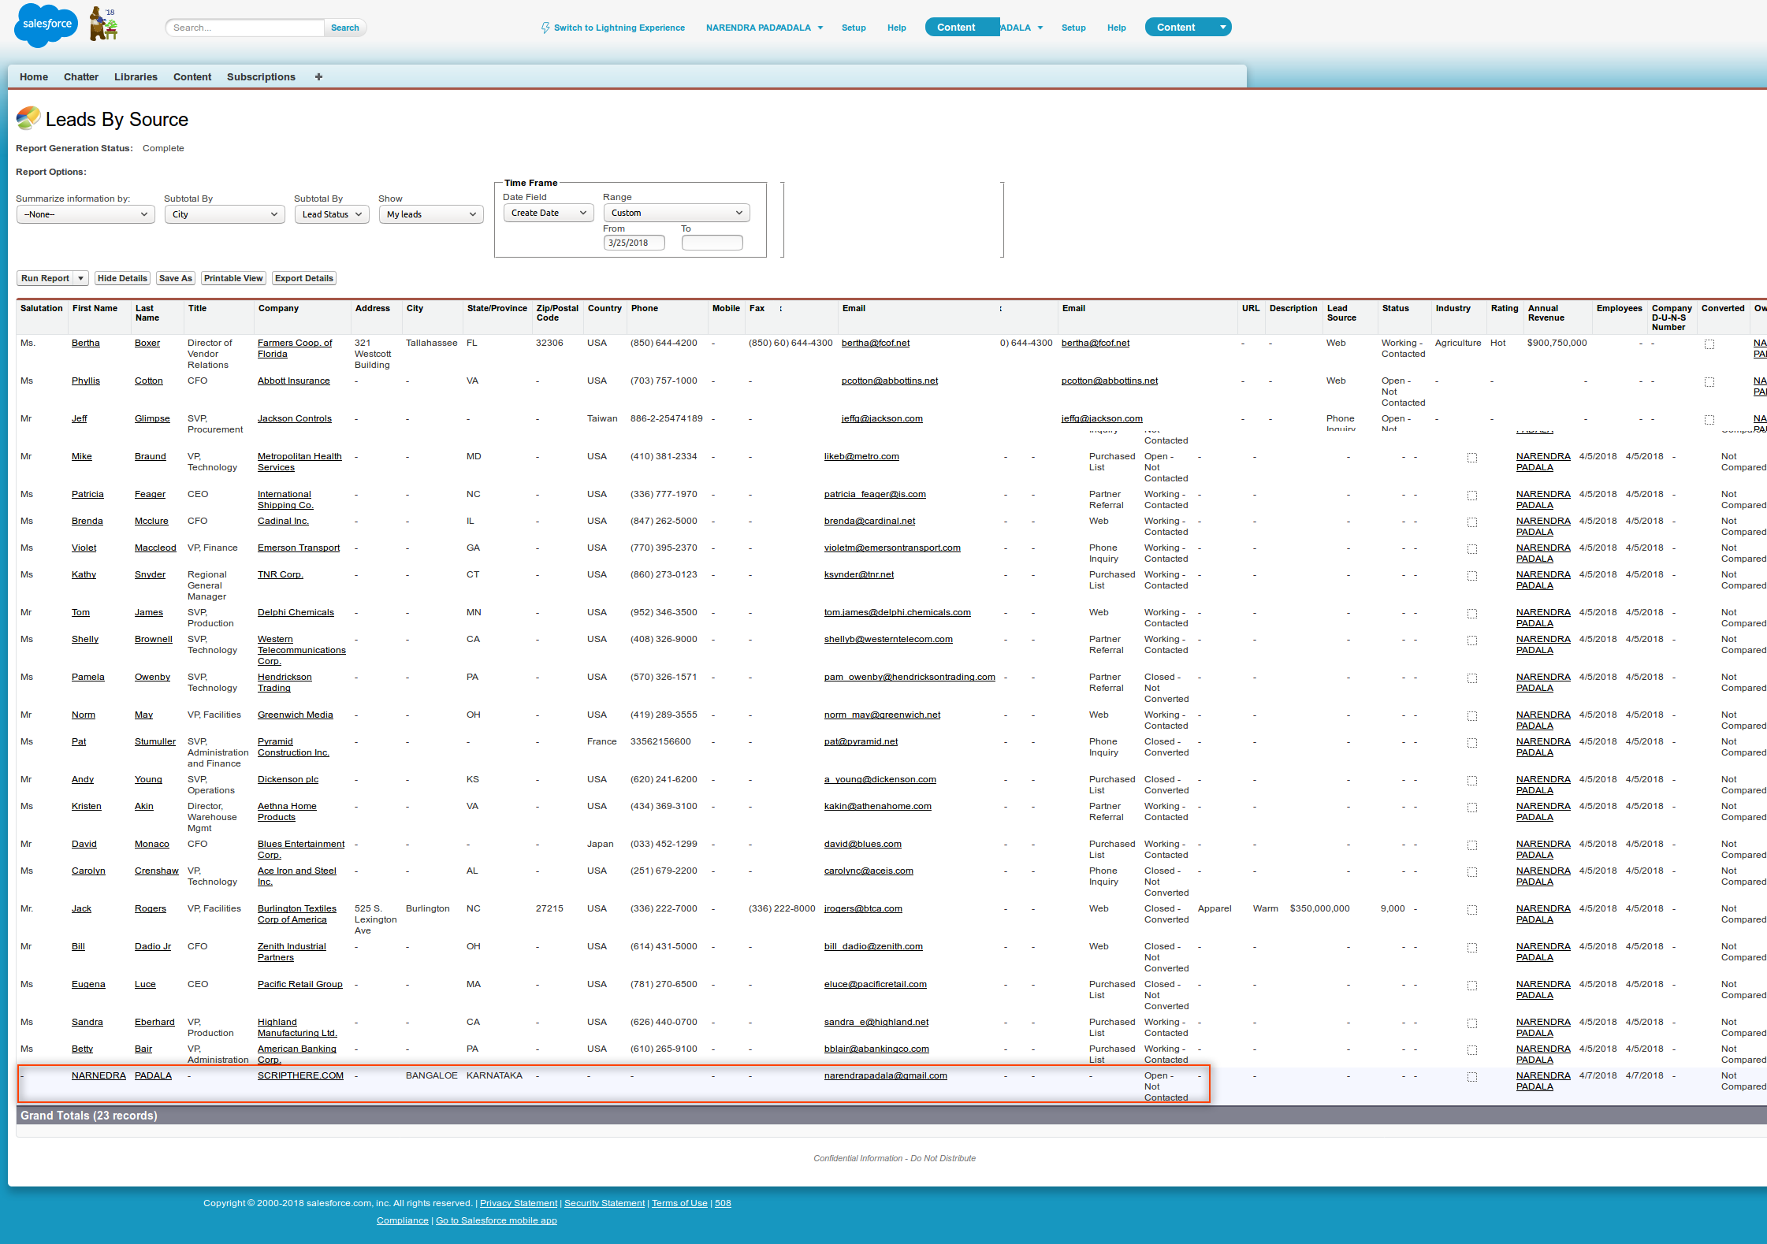Switch to the Libraries tab
Viewport: 1767px width, 1244px height.
136,76
